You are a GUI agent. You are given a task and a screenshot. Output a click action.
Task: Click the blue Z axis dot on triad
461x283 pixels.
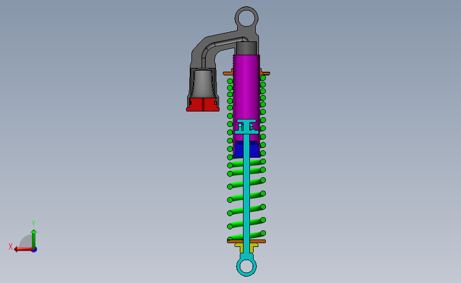(35, 250)
